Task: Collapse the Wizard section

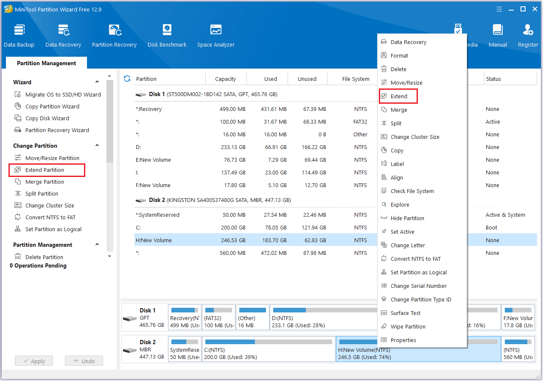Action: point(97,82)
